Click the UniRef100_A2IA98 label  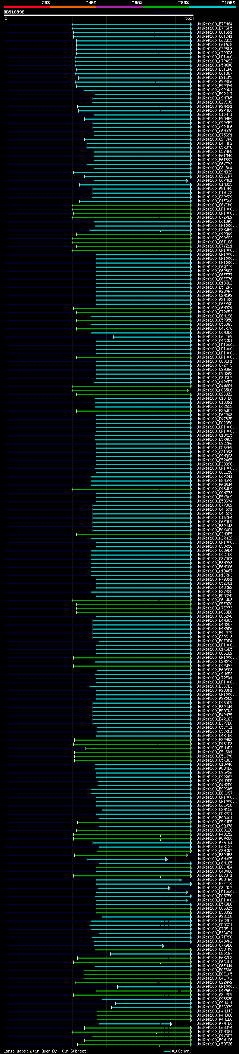point(214,452)
